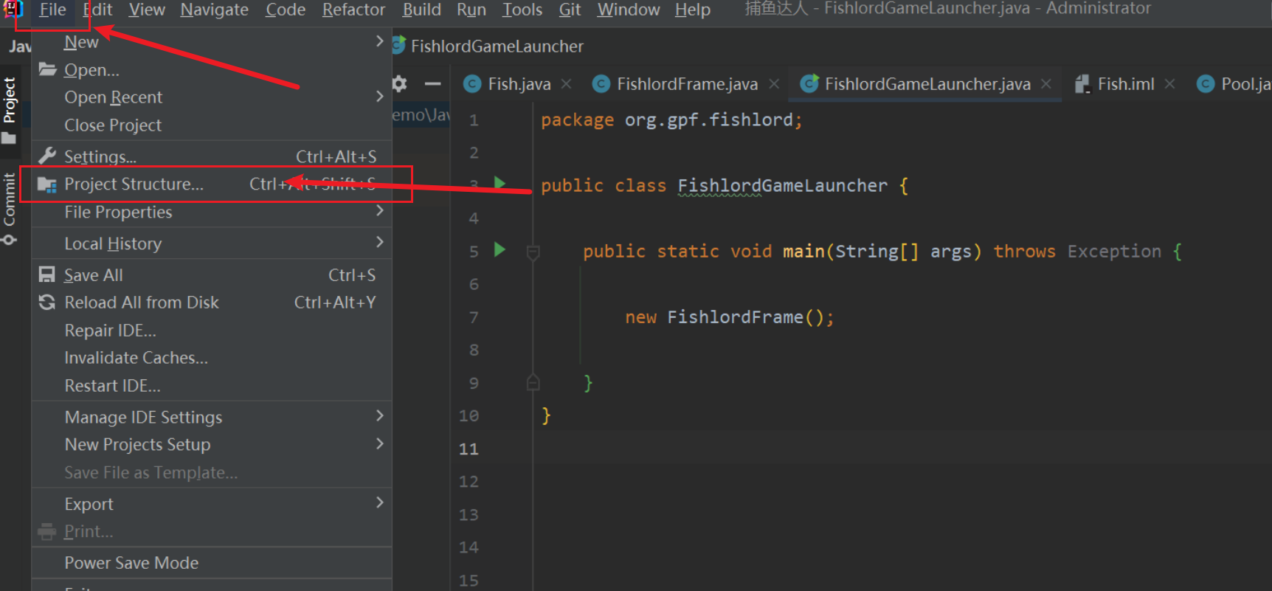Screen dimensions: 1272x591
Task: Open the Tools menu
Action: click(x=522, y=10)
